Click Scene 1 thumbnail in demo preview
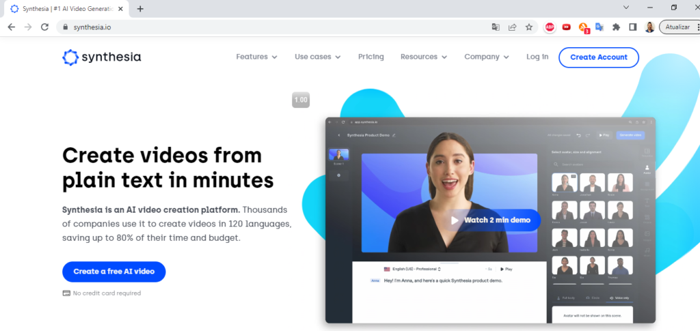700x331 pixels. coord(339,155)
